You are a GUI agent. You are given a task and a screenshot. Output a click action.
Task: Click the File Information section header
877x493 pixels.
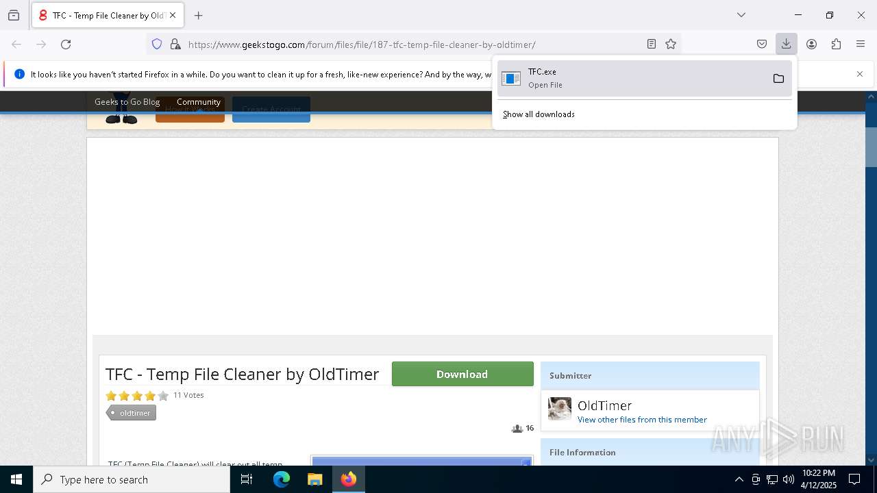click(650, 452)
